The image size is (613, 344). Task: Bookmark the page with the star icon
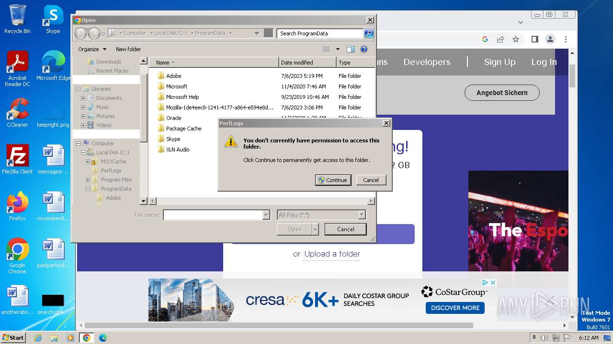(x=516, y=39)
